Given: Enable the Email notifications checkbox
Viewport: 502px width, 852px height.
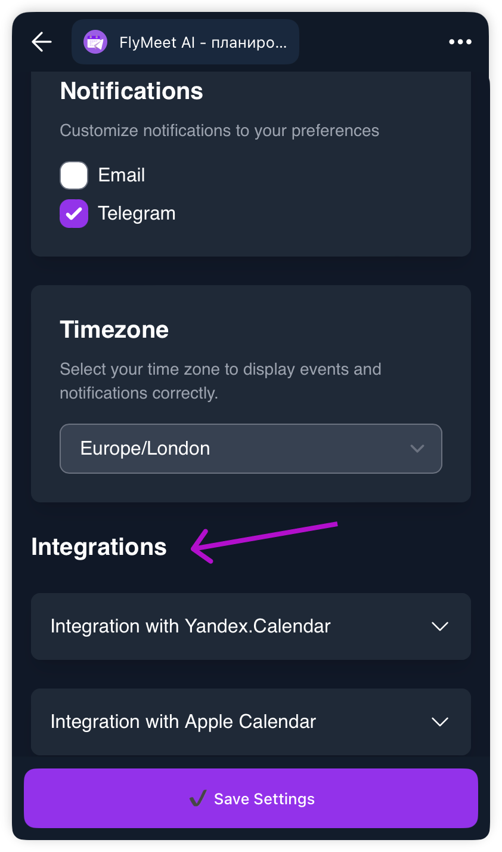Looking at the screenshot, I should point(74,175).
